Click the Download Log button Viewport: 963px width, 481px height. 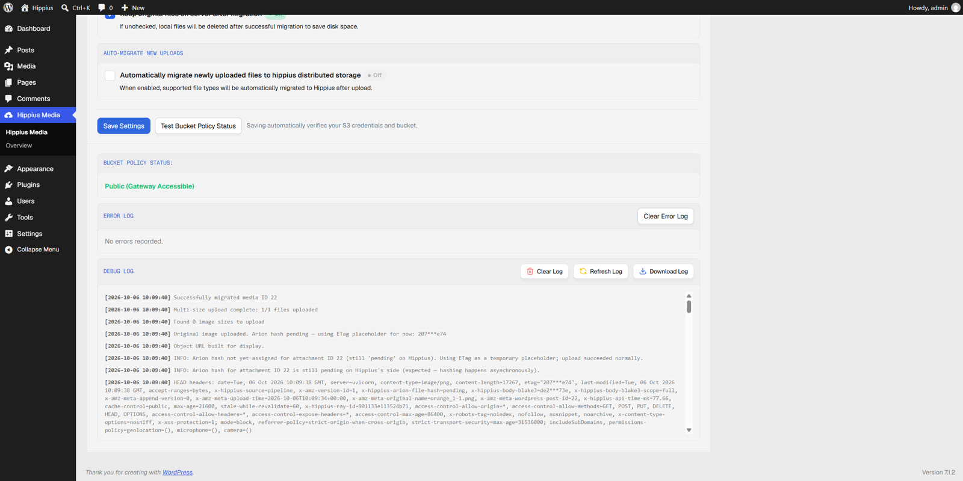coord(663,272)
